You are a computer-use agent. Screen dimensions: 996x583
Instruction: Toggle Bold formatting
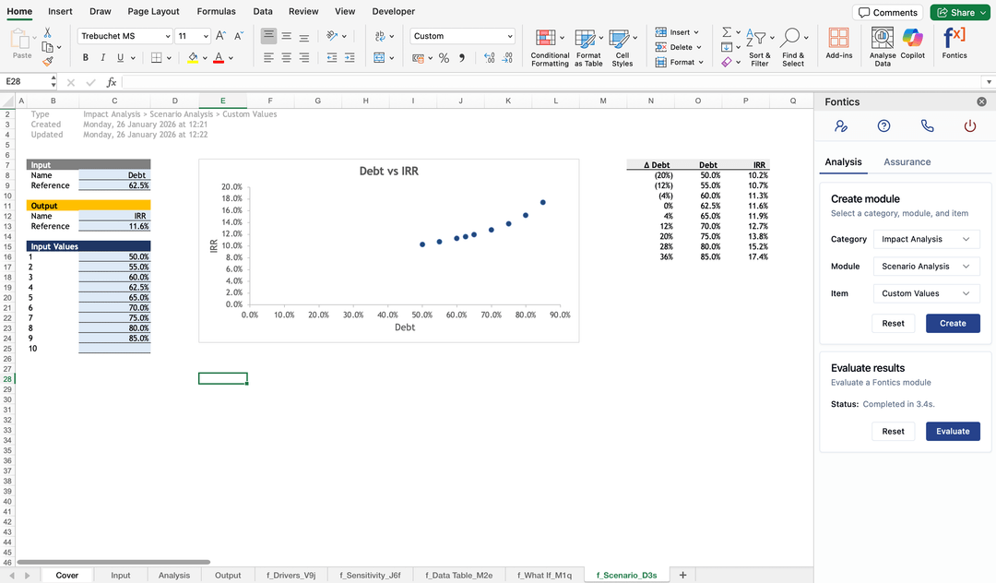pyautogui.click(x=85, y=58)
